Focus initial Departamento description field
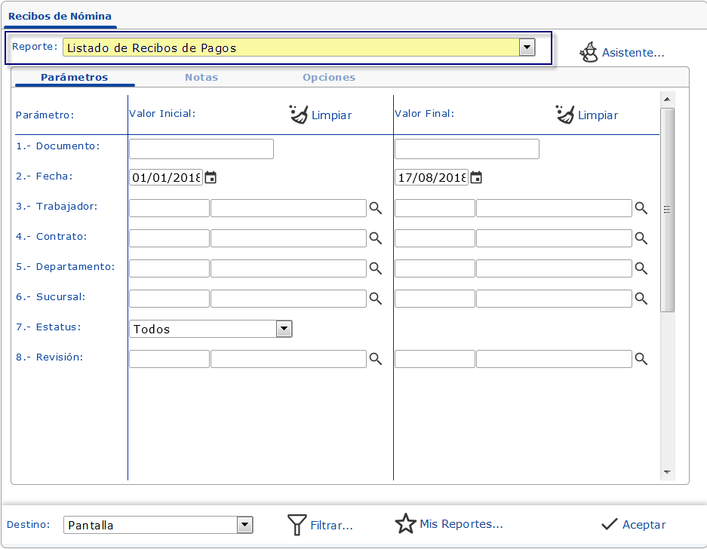Viewport: 707px width, 549px height. click(288, 268)
